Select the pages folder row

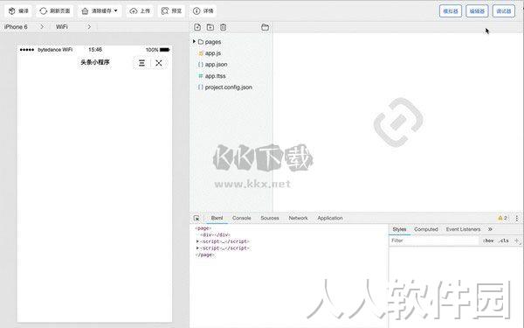(231, 42)
